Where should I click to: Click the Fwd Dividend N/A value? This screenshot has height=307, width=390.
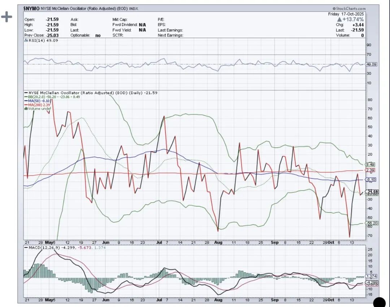click(x=142, y=25)
